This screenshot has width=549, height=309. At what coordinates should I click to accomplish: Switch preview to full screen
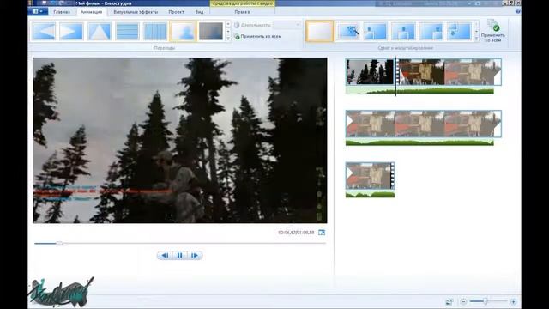tap(322, 233)
